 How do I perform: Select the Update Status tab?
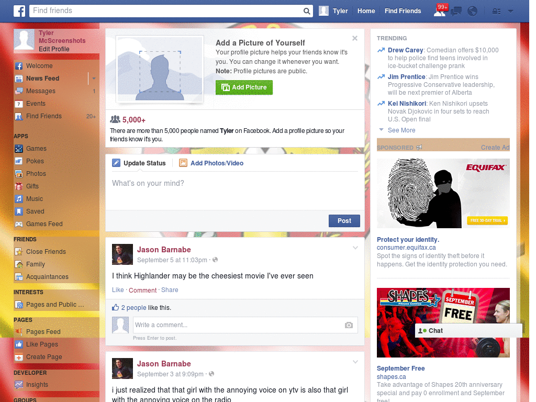139,163
